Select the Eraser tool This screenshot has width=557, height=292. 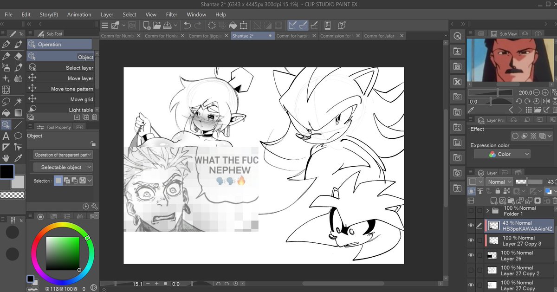click(x=18, y=56)
